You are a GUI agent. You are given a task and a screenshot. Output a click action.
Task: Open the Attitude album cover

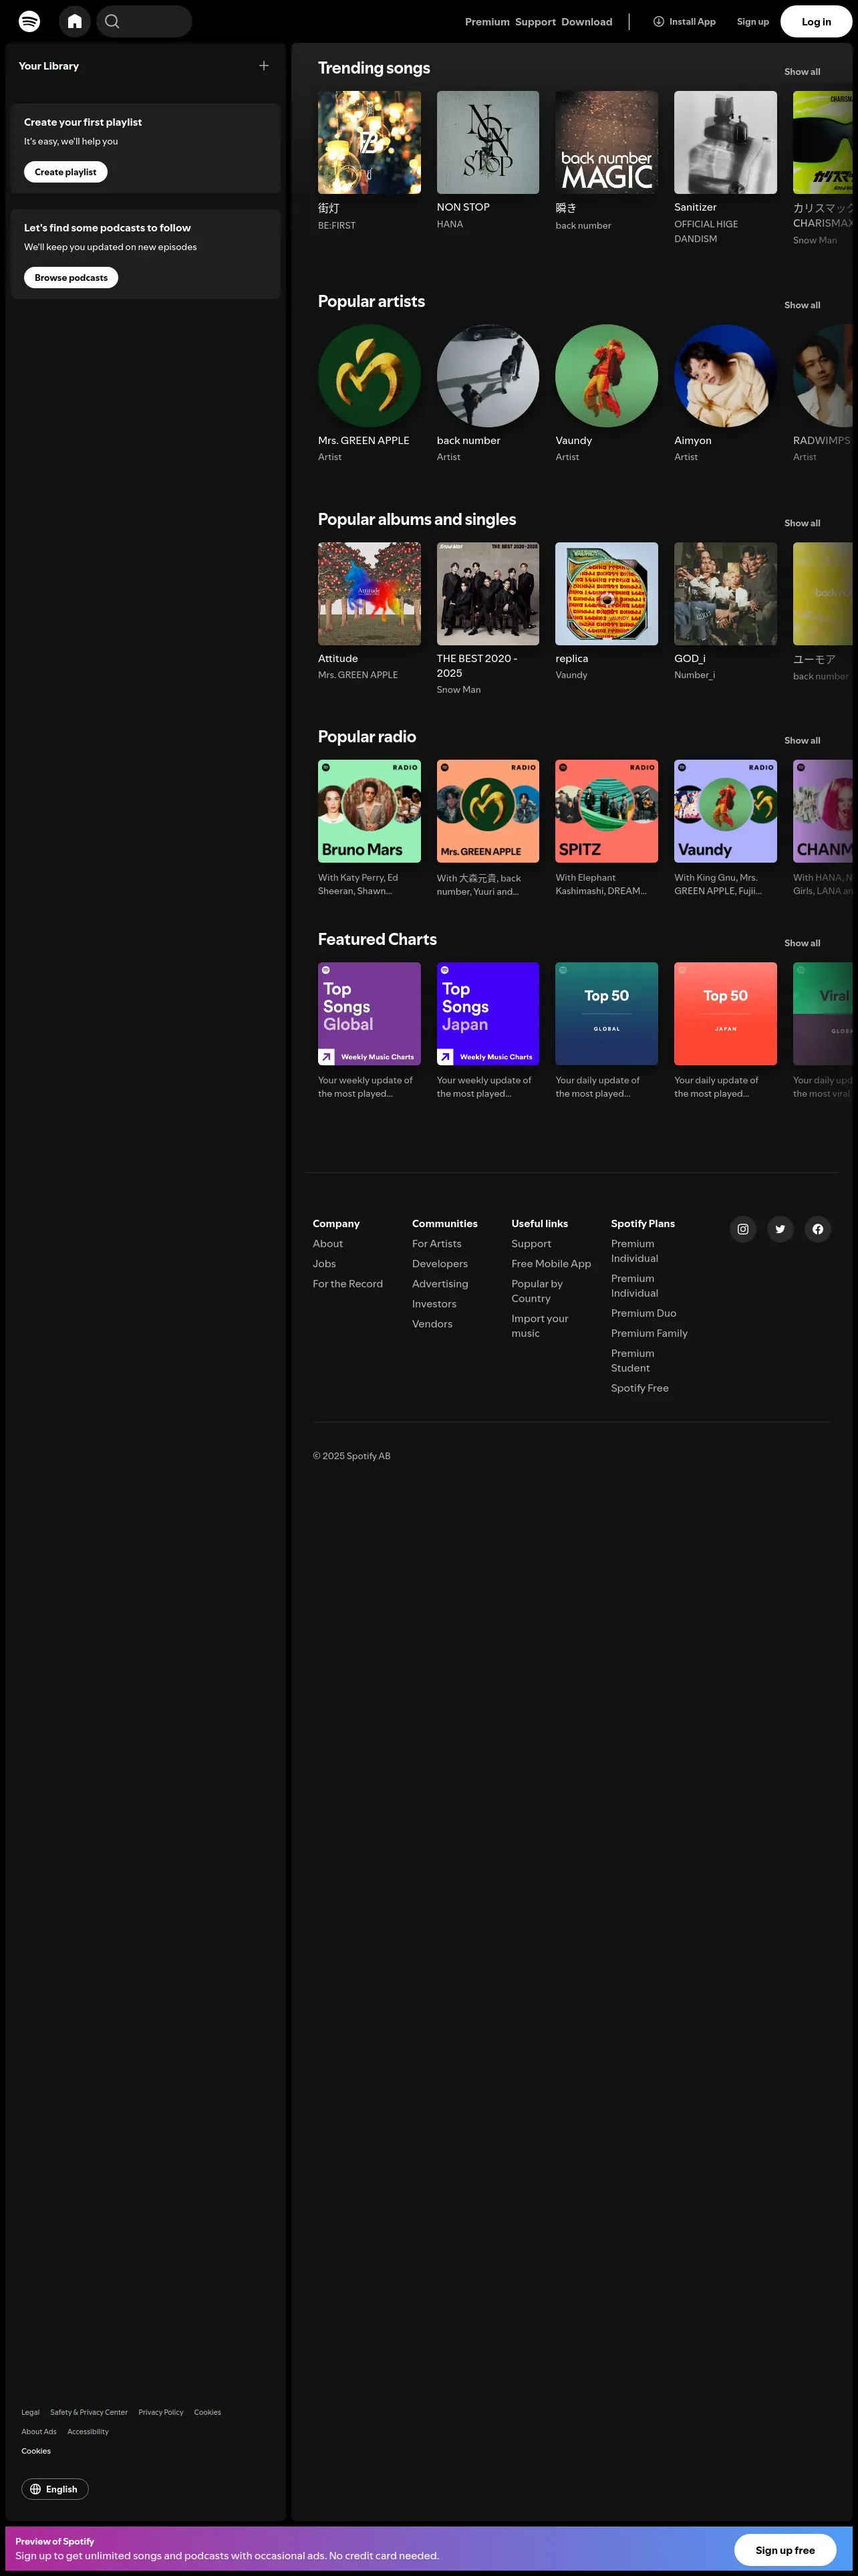(x=370, y=594)
